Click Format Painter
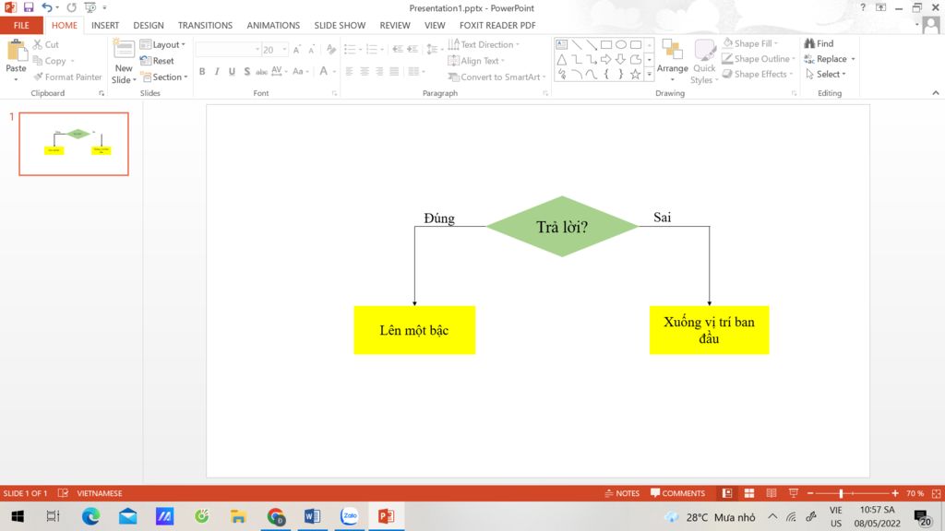This screenshot has height=531, width=945. 67,77
